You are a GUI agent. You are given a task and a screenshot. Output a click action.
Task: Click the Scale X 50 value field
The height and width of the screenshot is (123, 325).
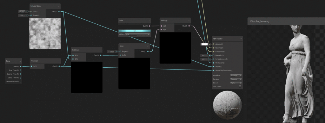[22, 15]
